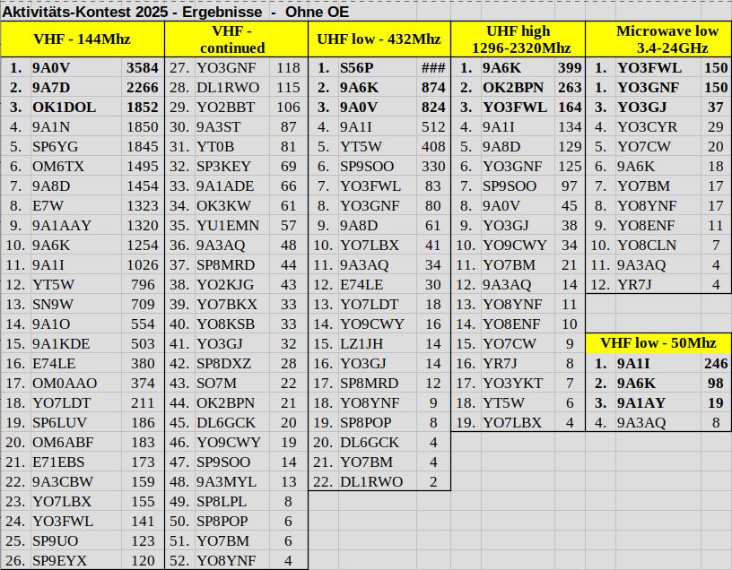This screenshot has width=732, height=570.
Task: Click the 9A7D score of 2266
Action: click(143, 88)
